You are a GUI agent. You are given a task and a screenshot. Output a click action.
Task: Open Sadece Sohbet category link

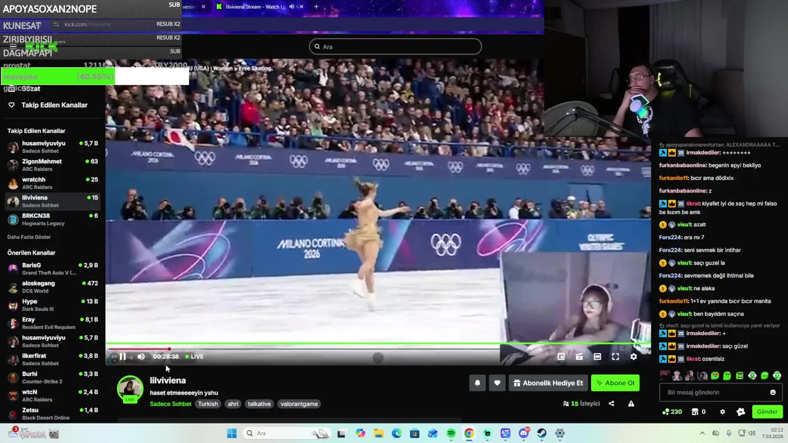[171, 404]
